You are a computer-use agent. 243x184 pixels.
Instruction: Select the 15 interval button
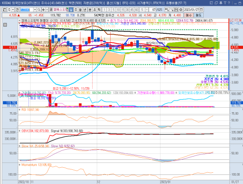(x=123, y=10)
